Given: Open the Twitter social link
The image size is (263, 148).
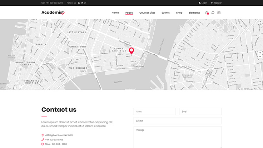Looking at the screenshot, I should coord(82,3).
